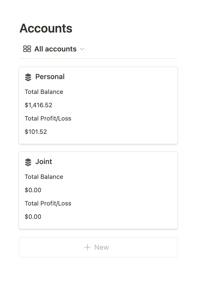Click Joint balance $0.00 under Total Balance
The width and height of the screenshot is (197, 281).
coord(33,190)
